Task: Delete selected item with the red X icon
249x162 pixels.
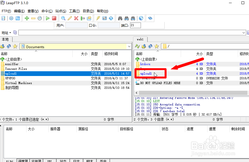Action: tap(75, 18)
